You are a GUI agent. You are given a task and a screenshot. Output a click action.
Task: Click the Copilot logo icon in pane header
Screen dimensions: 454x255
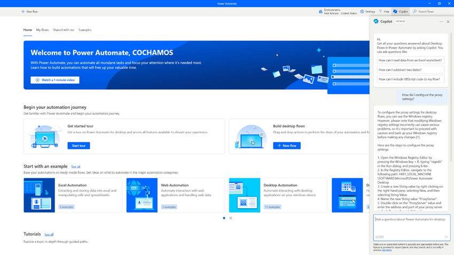pos(376,21)
